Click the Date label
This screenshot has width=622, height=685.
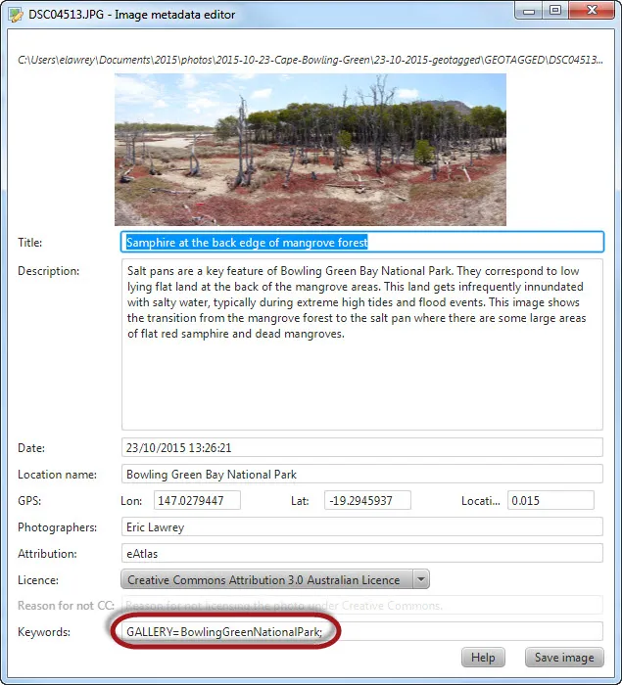[x=31, y=448]
